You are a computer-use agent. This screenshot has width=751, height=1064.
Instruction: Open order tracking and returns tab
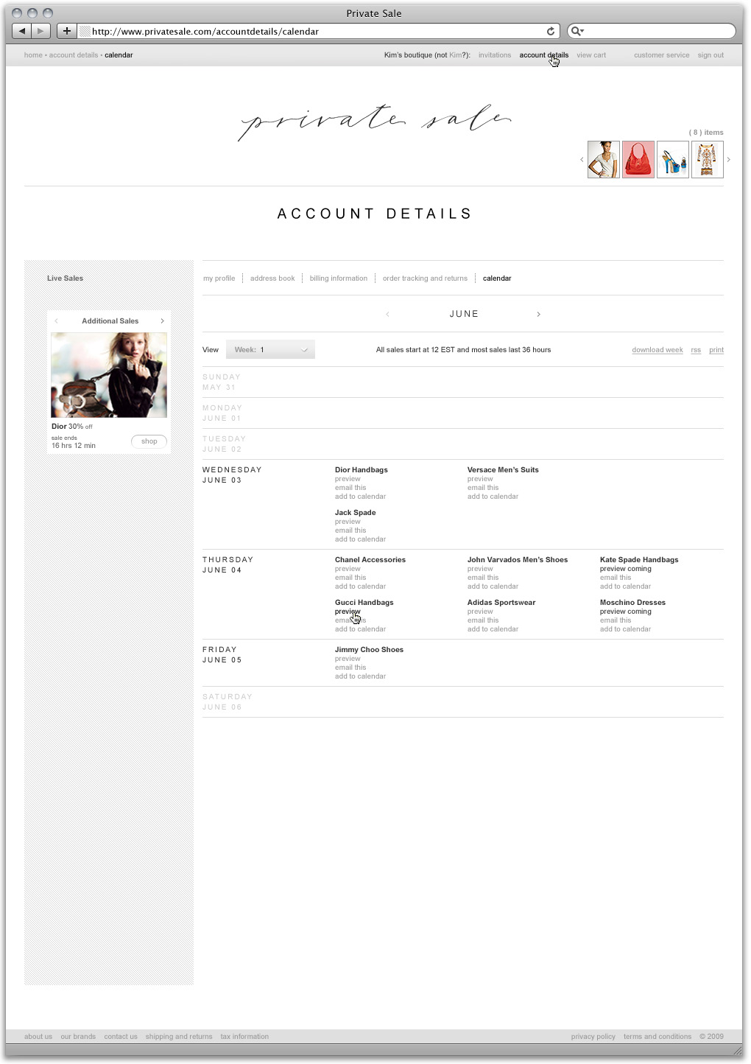tap(425, 279)
